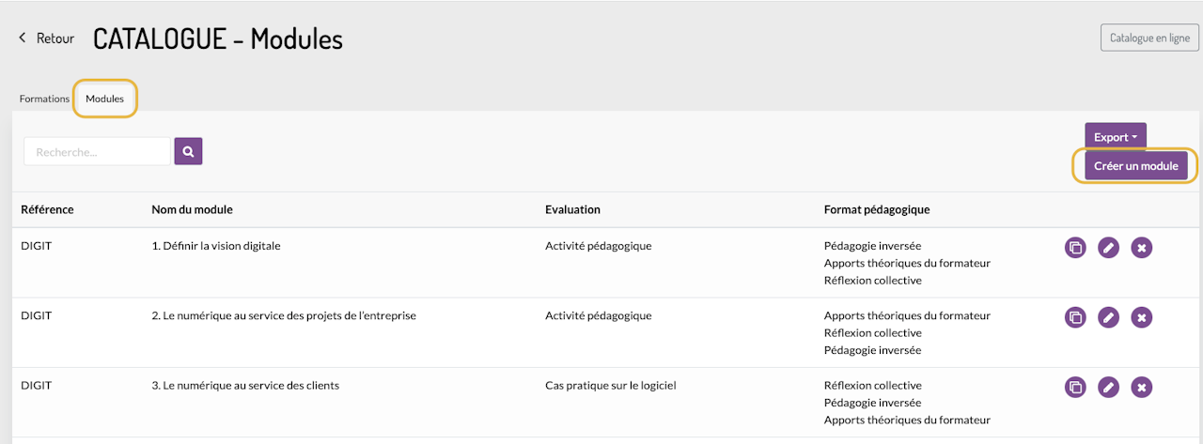Open 'Catalogue en ligne' button
Screen dimensions: 1203x444
pos(1149,38)
